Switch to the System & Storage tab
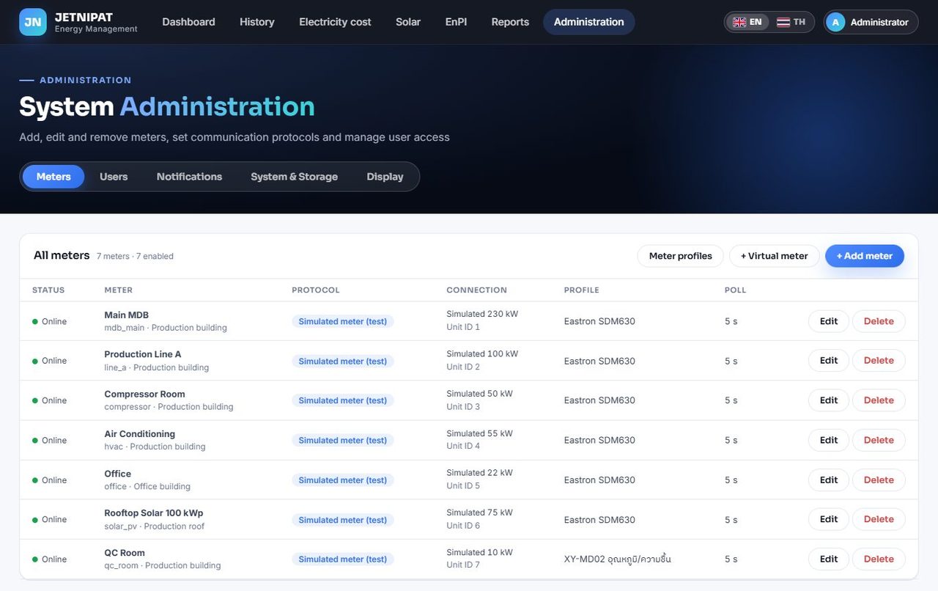Viewport: 938px width, 591px height. (294, 177)
